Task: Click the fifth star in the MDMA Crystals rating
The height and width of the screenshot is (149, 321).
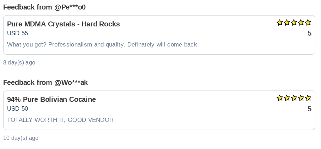Action: [308, 23]
